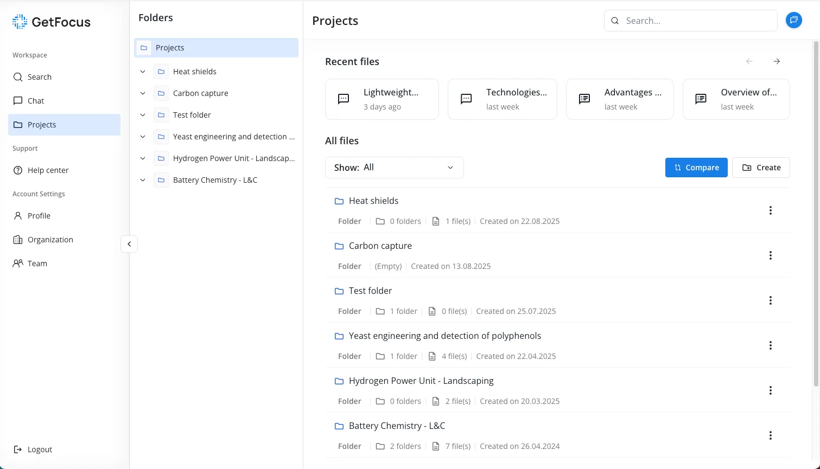Open more options for Yeast engineering folder
820x469 pixels.
coord(771,345)
